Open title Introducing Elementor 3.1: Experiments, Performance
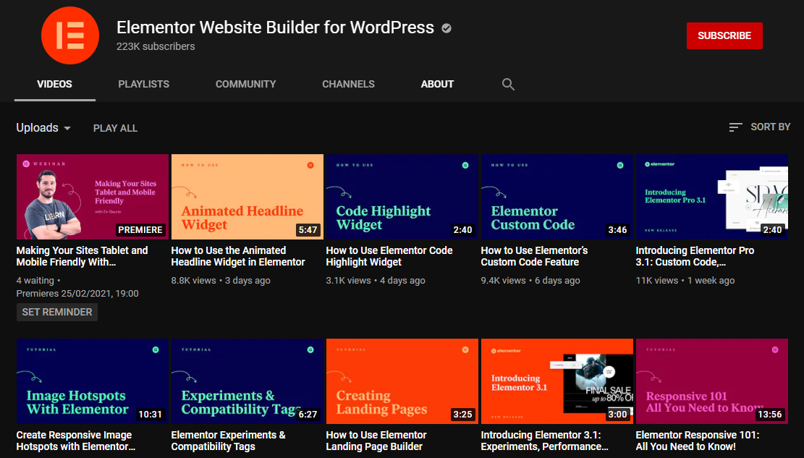This screenshot has width=804, height=458. [x=544, y=441]
